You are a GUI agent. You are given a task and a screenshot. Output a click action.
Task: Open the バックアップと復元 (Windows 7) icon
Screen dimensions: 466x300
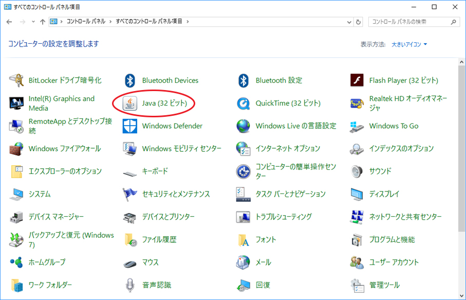[16, 240]
